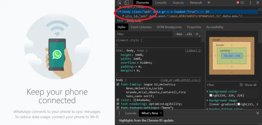Image resolution: width=262 pixels, height=125 pixels.
Task: Open the DOM Breakpoints tab
Action: pos(169,27)
